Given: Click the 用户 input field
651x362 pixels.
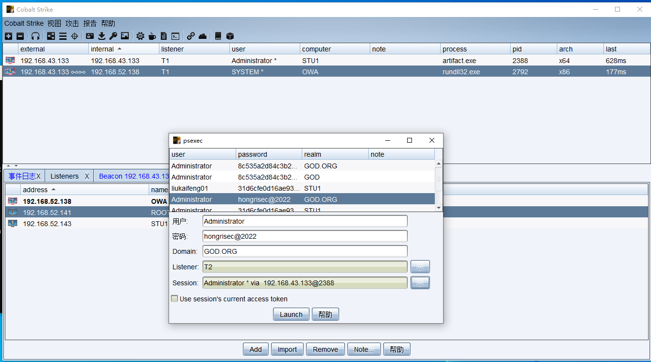Looking at the screenshot, I should (x=305, y=221).
